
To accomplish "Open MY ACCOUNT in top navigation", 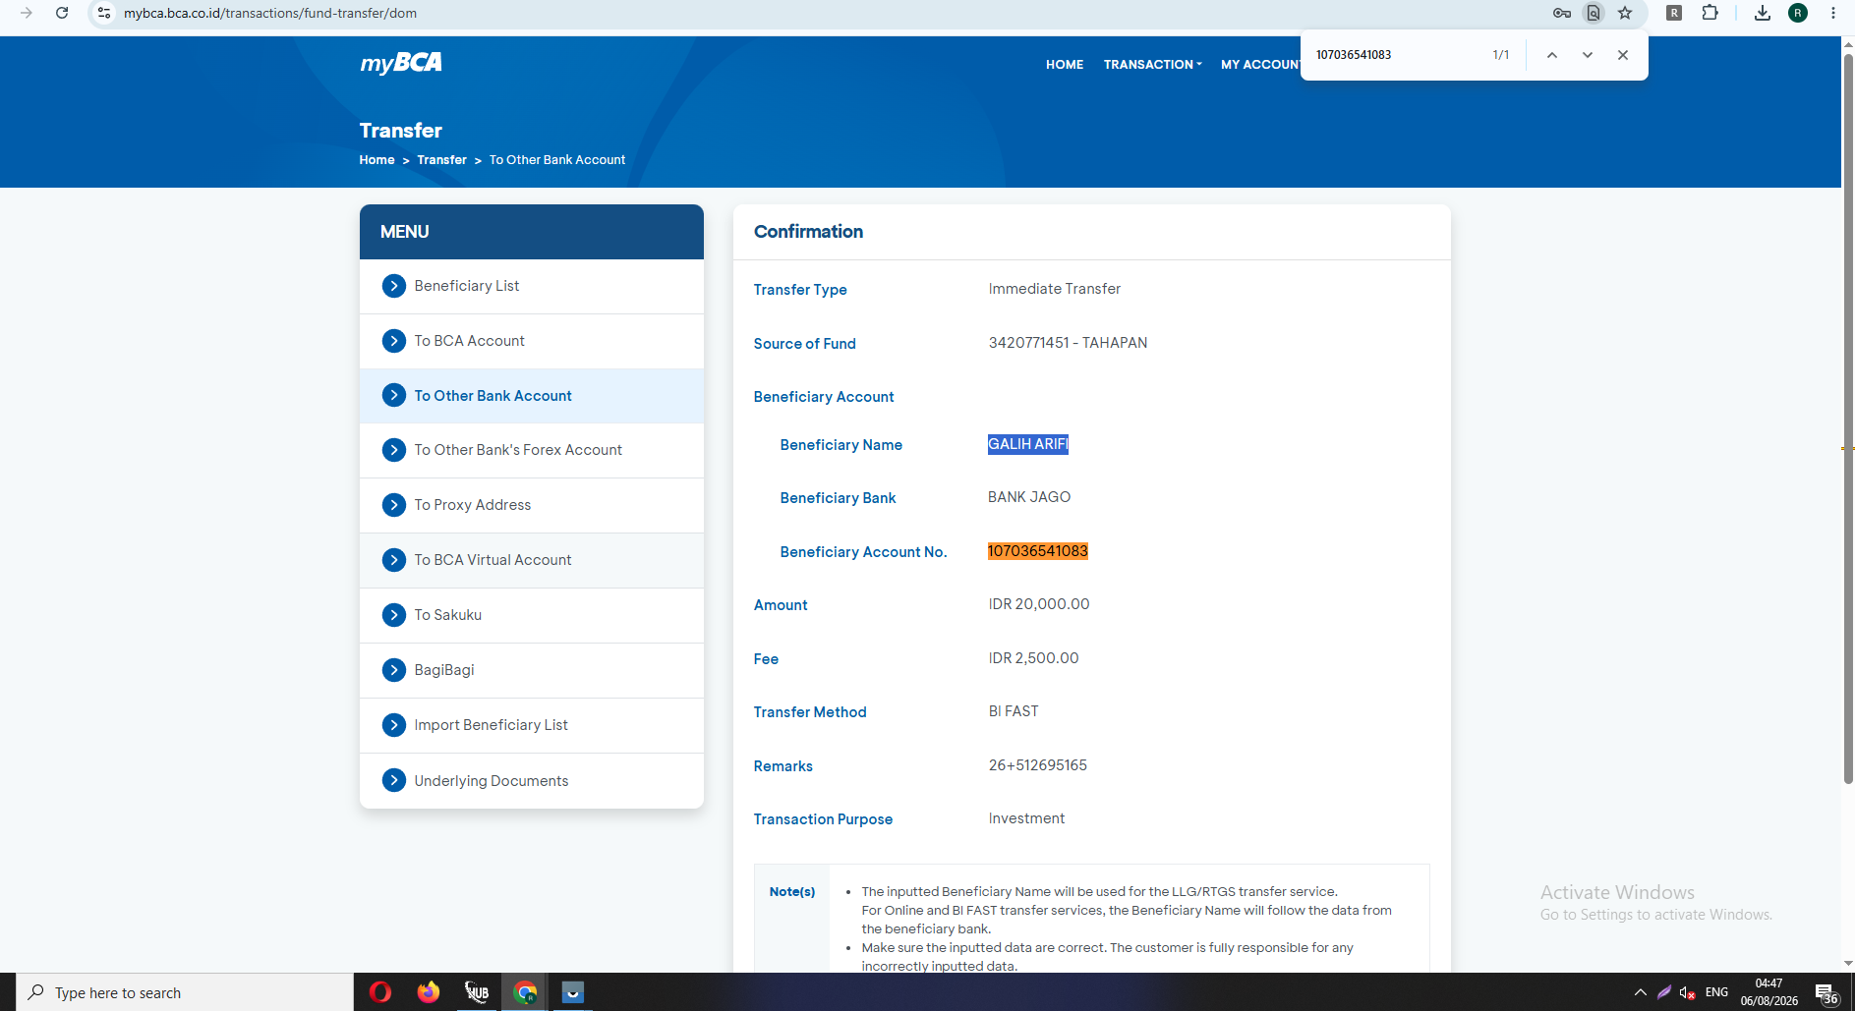I will pyautogui.click(x=1260, y=65).
